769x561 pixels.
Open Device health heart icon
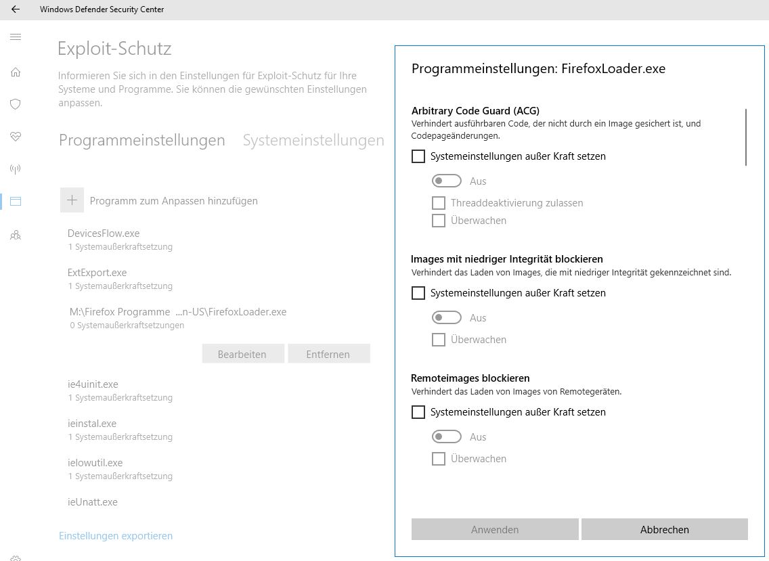coord(16,136)
